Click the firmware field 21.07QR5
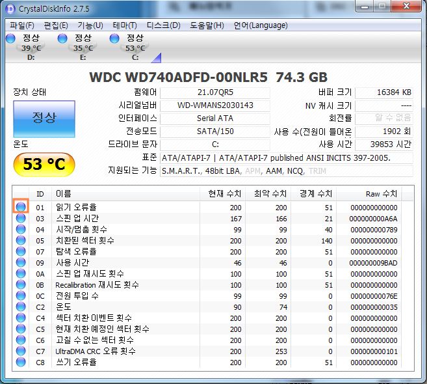The image size is (427, 384). click(x=215, y=92)
